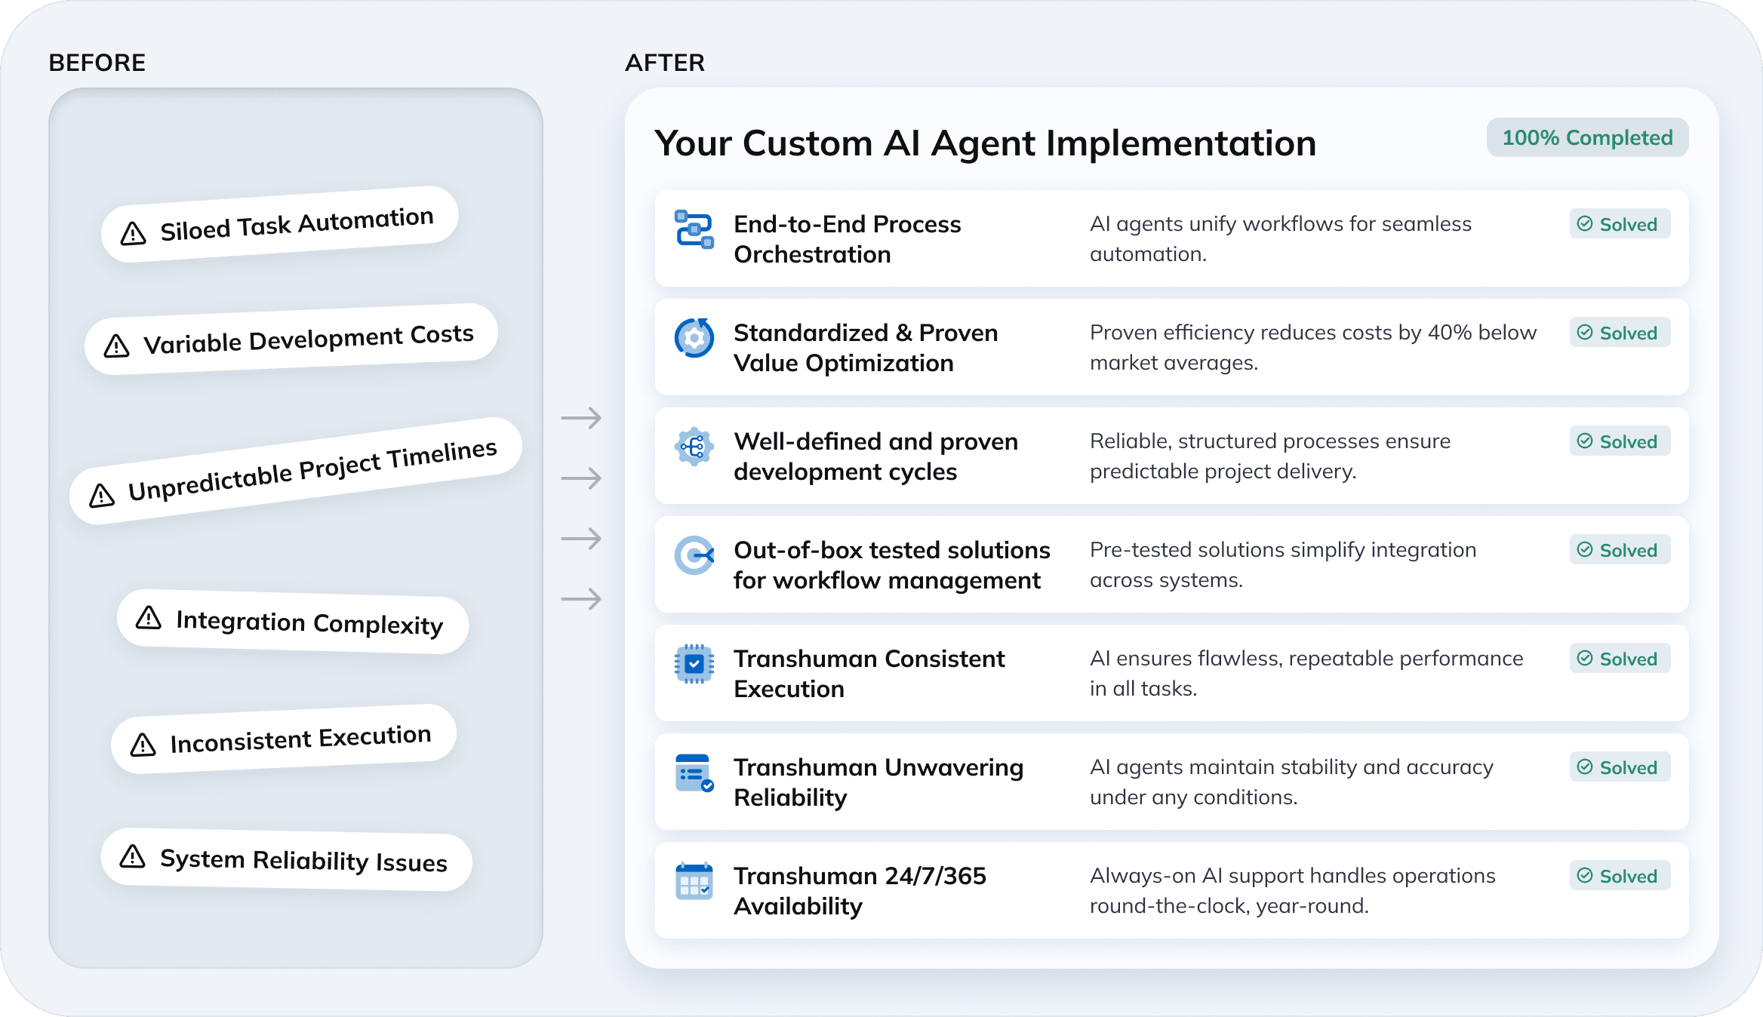Select the Variable Development Costs pill
This screenshot has height=1017, width=1763.
coord(291,339)
